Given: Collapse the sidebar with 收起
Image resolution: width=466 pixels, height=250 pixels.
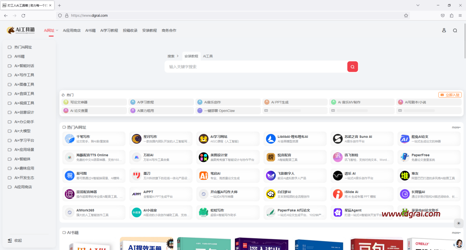Looking at the screenshot, I should click(15, 240).
